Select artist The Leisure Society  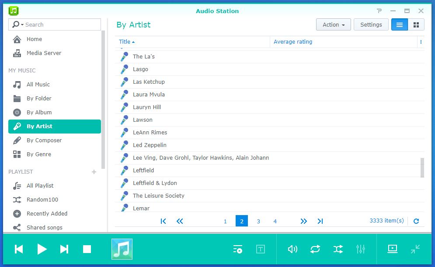(x=270, y=196)
